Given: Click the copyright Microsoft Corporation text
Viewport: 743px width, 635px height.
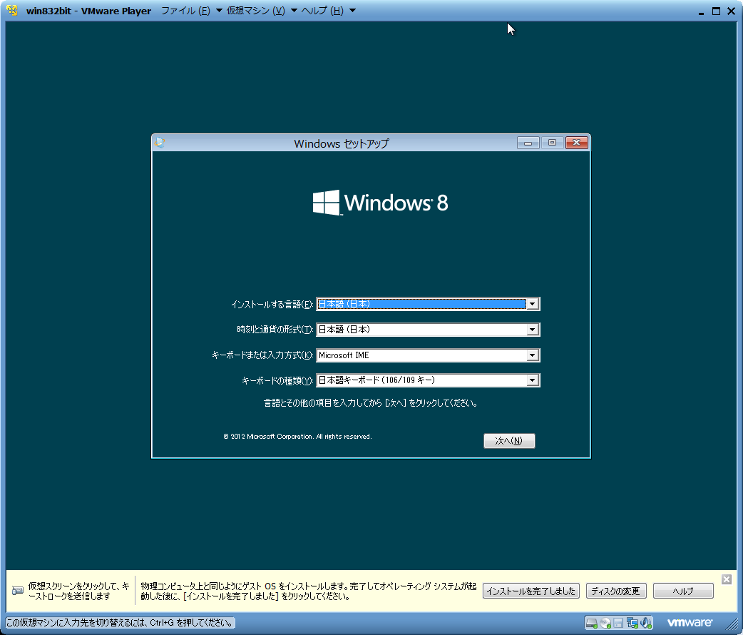Looking at the screenshot, I should point(297,437).
